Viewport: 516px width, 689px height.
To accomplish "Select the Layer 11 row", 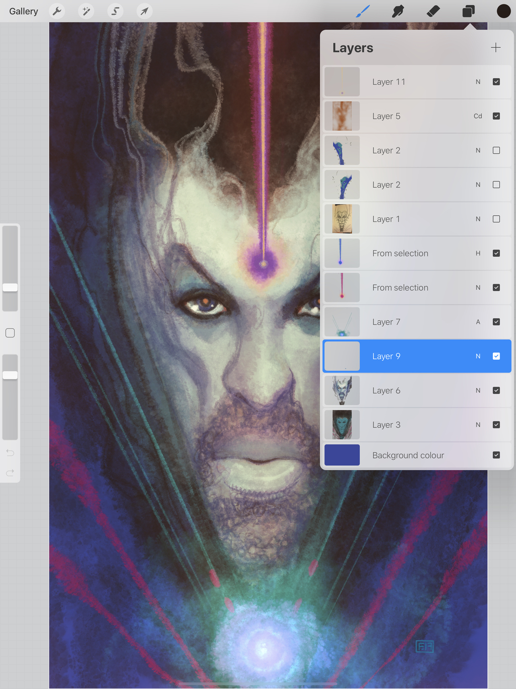I will [x=417, y=82].
